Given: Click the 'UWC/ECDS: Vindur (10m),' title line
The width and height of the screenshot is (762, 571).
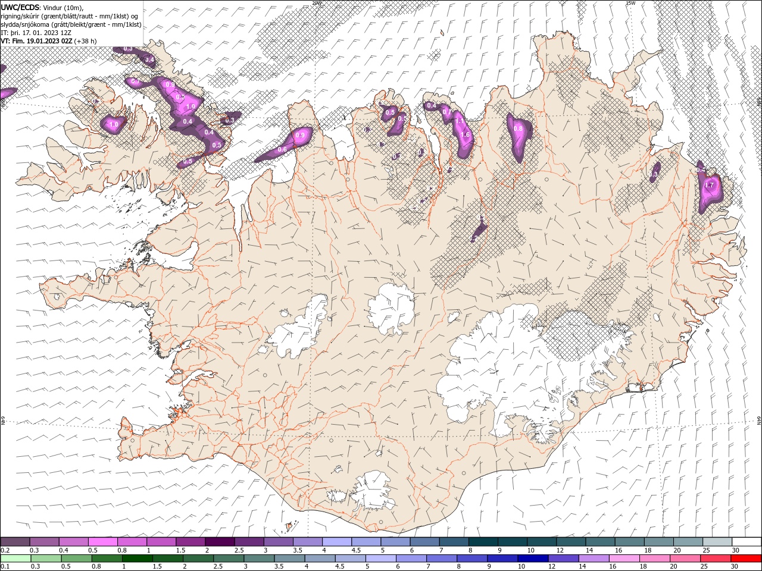Looking at the screenshot, I should tap(42, 7).
